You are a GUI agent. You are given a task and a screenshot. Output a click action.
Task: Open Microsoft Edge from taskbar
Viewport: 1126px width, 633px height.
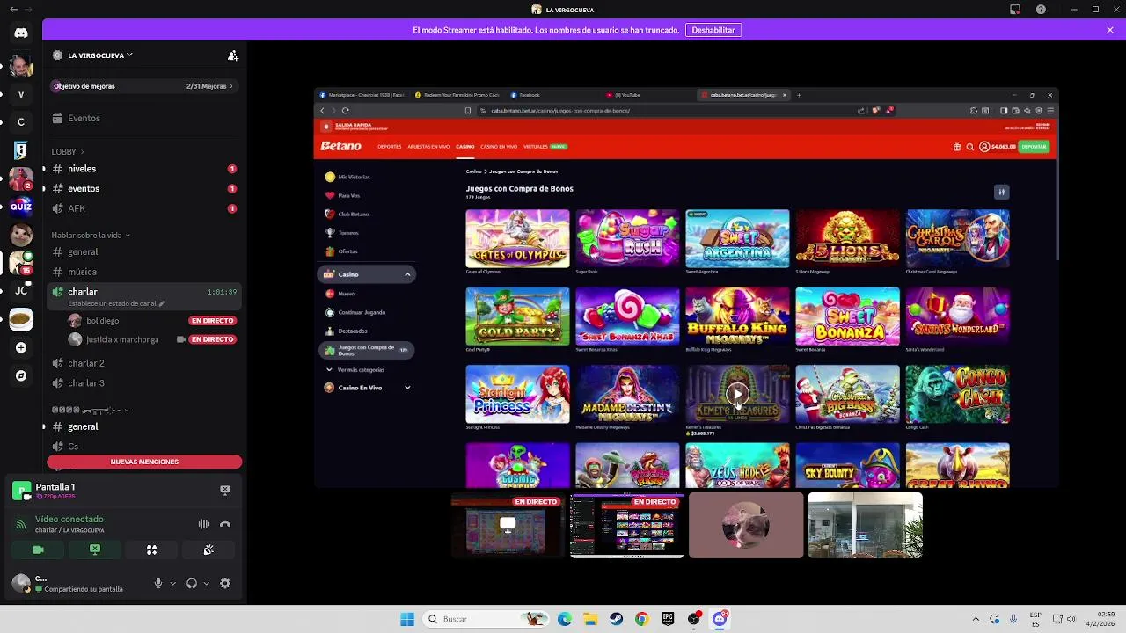(x=565, y=619)
